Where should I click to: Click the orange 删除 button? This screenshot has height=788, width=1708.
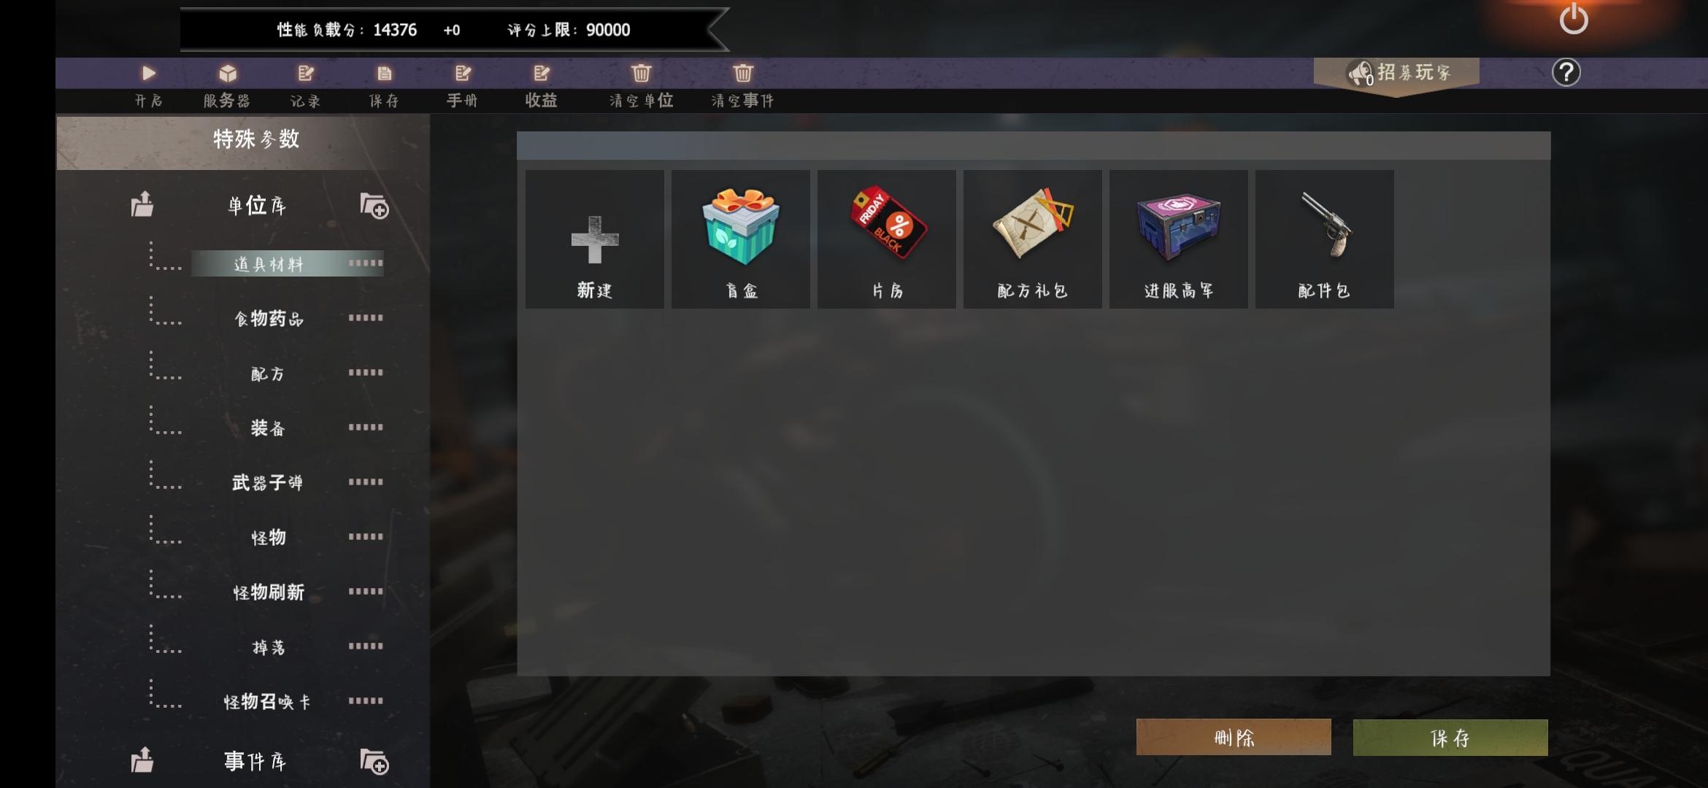click(x=1234, y=737)
